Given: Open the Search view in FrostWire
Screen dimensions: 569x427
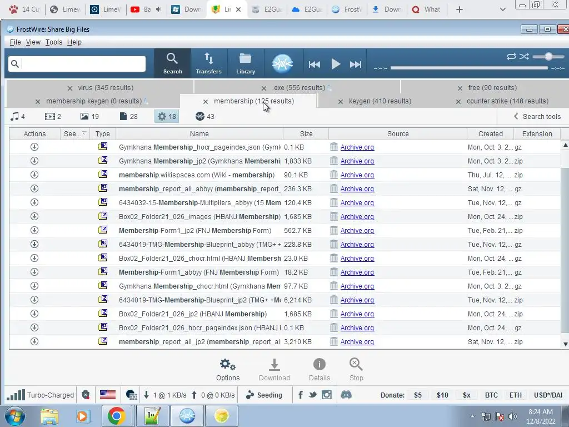Looking at the screenshot, I should 172,63.
